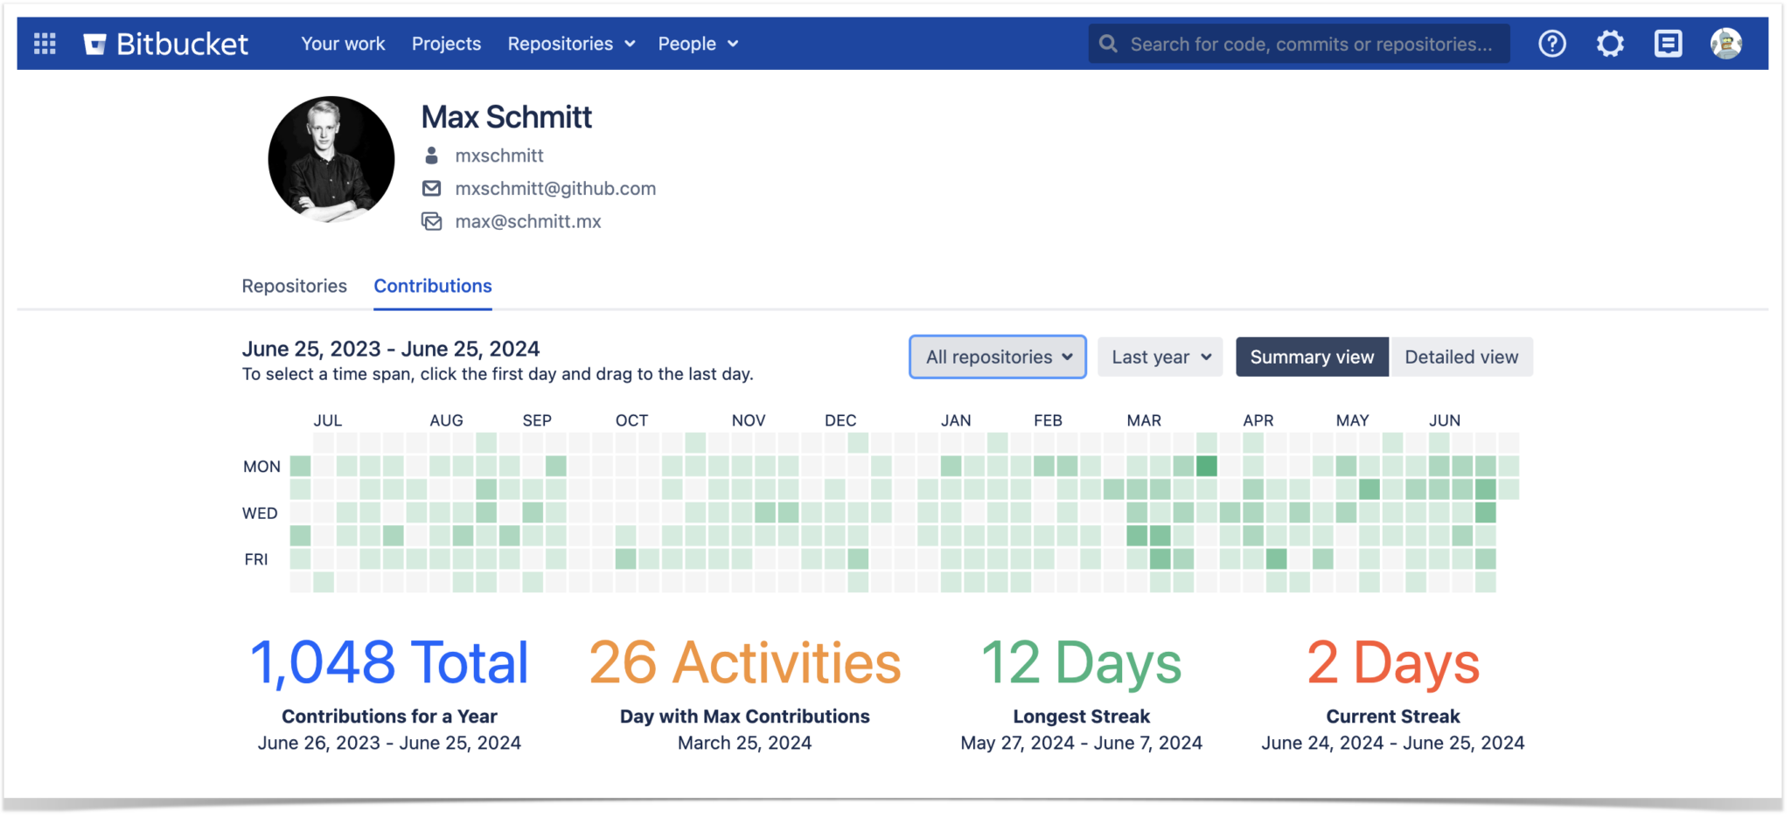Open Bitbucket settings with the gear icon
This screenshot has width=1791, height=817.
click(1610, 43)
